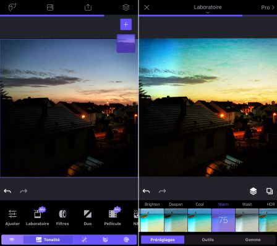Add a new layer with the plus button

click(126, 24)
